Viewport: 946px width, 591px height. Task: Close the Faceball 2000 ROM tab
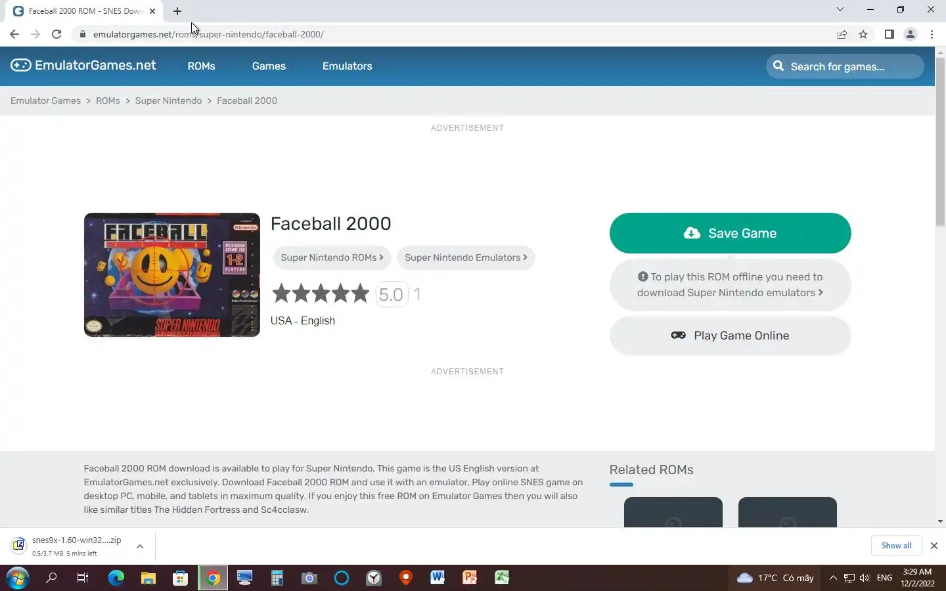[152, 11]
